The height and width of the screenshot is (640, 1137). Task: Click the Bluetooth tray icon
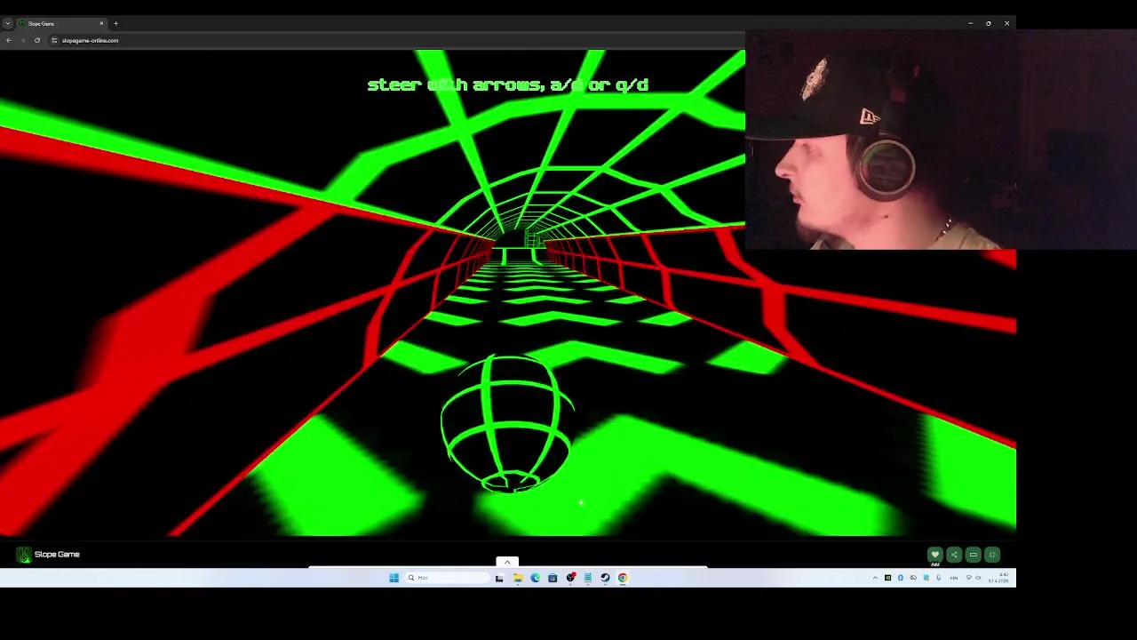[900, 578]
